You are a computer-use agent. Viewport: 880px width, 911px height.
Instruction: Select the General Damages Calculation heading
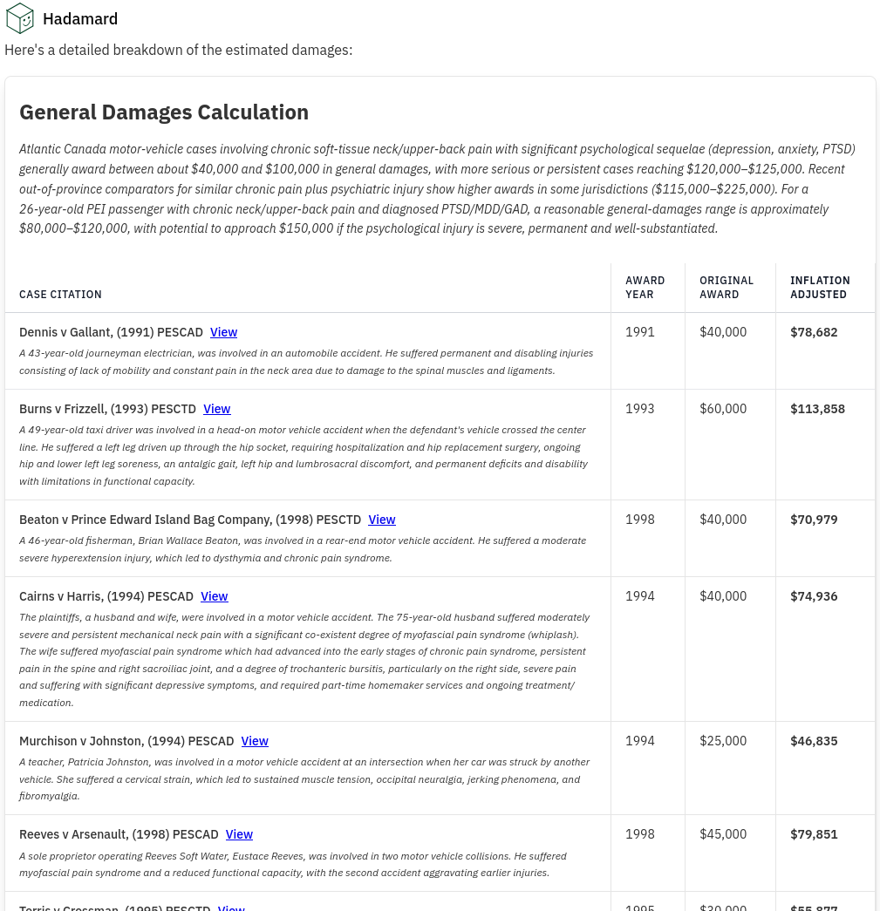[164, 112]
